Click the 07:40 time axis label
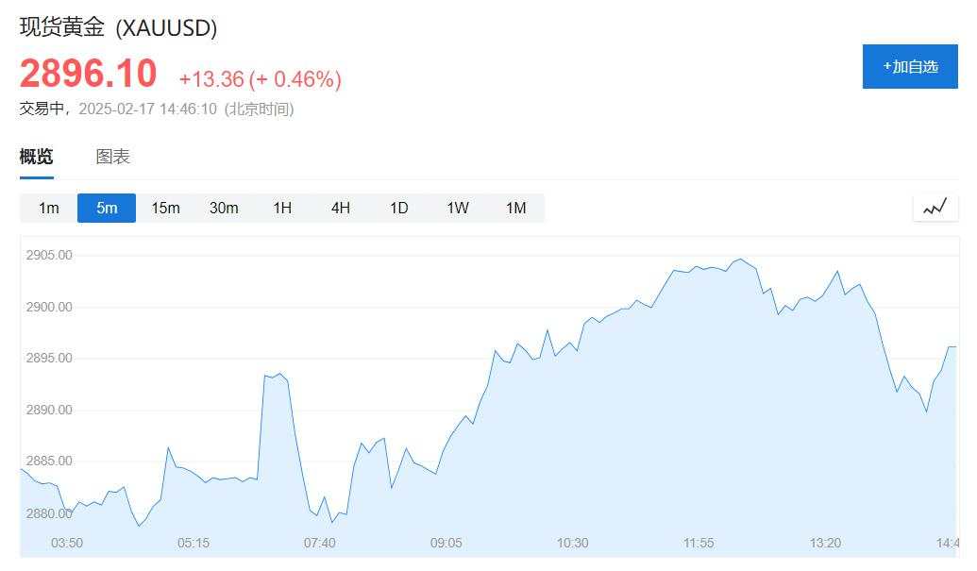977x571 pixels. point(320,543)
